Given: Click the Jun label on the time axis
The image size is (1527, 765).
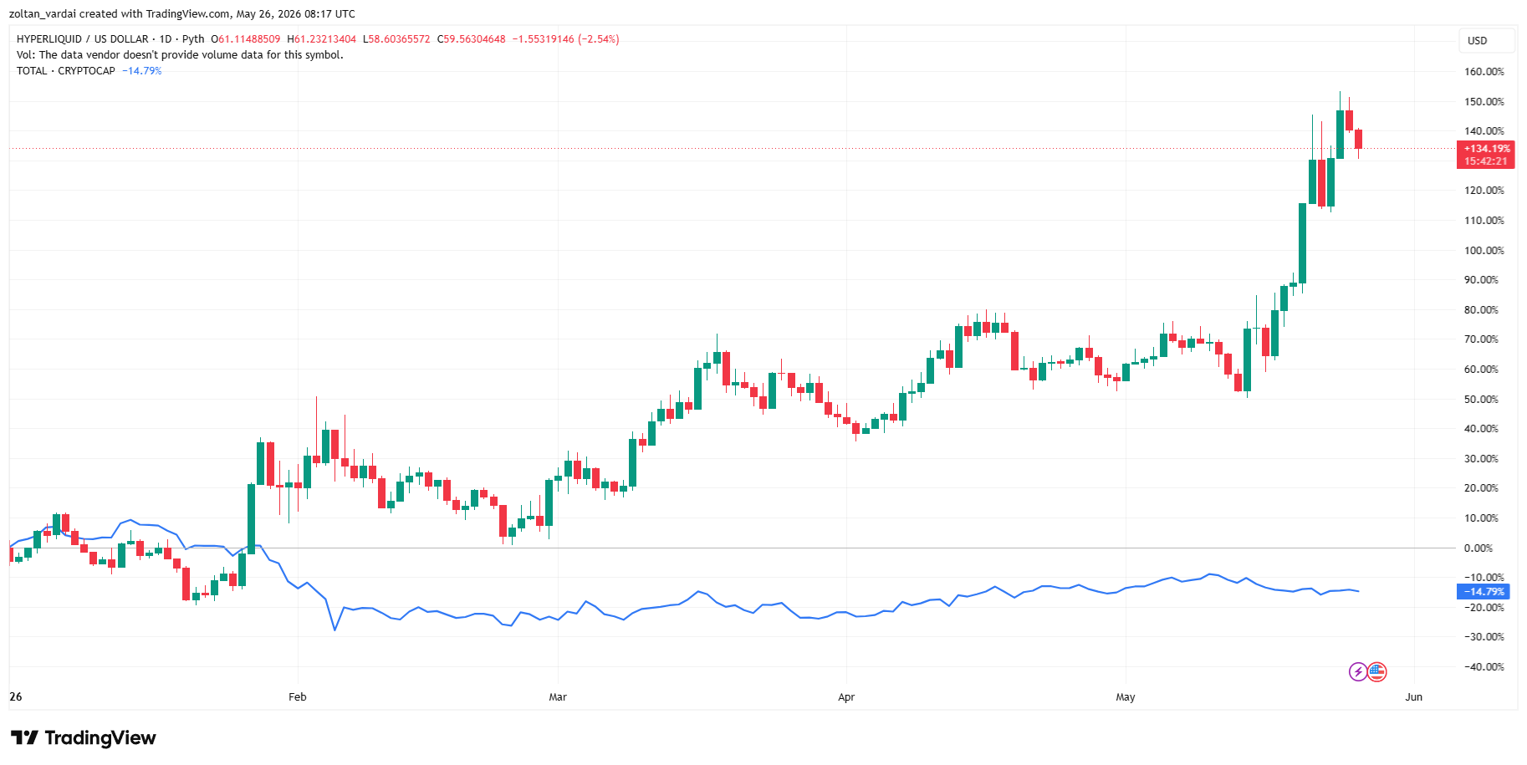Looking at the screenshot, I should click(1413, 696).
